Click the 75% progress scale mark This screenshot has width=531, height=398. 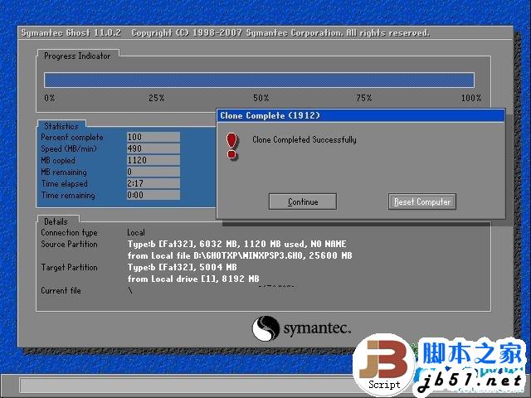[x=364, y=98]
